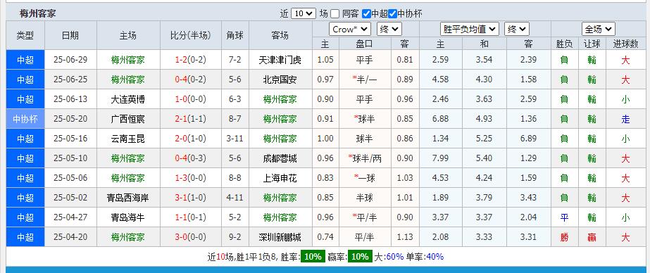Click the home odds 6.88
This screenshot has height=273, width=650.
440,120
